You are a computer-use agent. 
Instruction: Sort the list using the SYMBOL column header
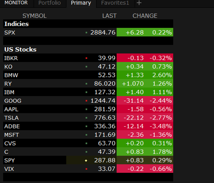point(34,16)
